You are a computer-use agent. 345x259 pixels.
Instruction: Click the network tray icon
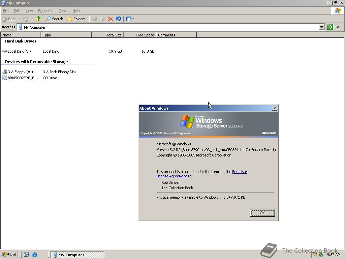321,255
